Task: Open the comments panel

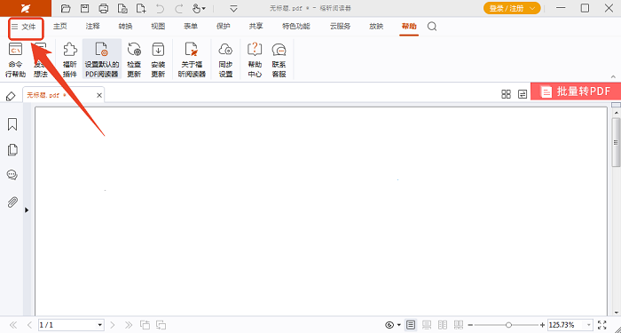Action: [12, 175]
